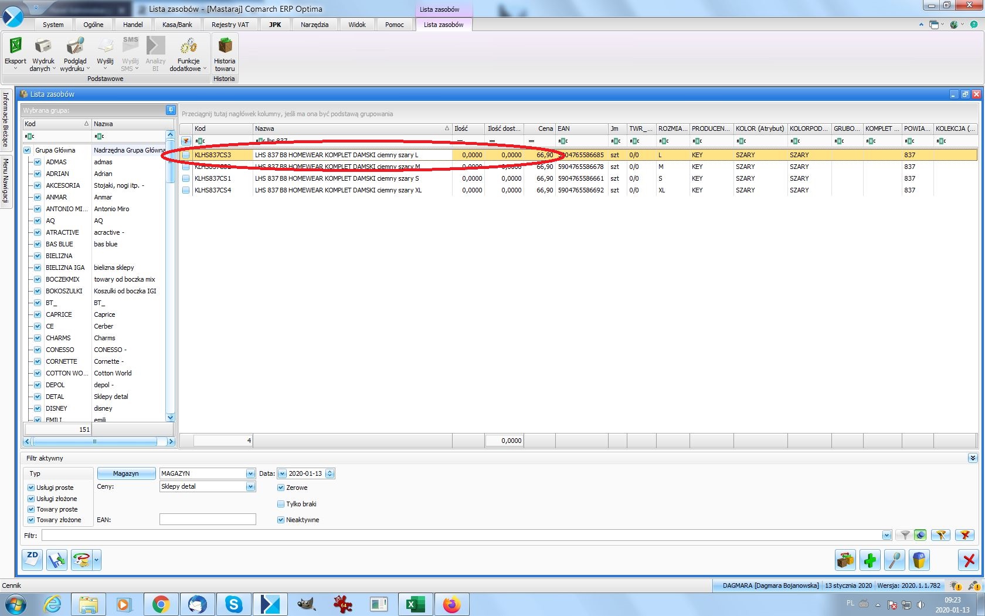Collapse the Filtr aktywny panel

tap(973, 458)
